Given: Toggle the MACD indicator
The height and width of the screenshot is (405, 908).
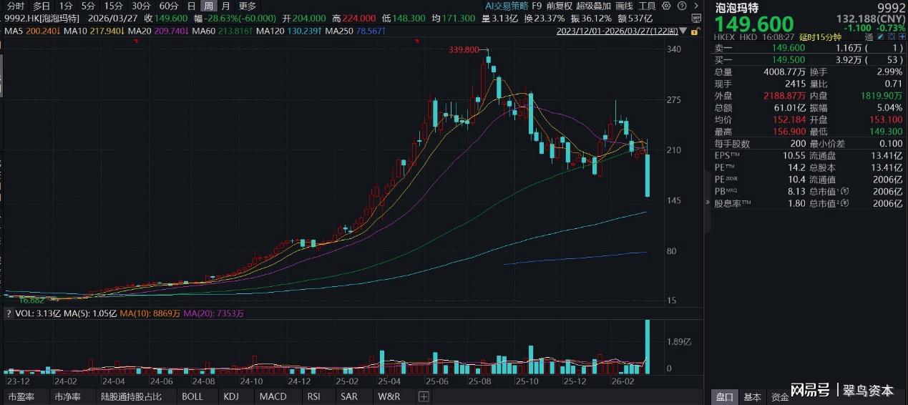Looking at the screenshot, I should point(273,396).
